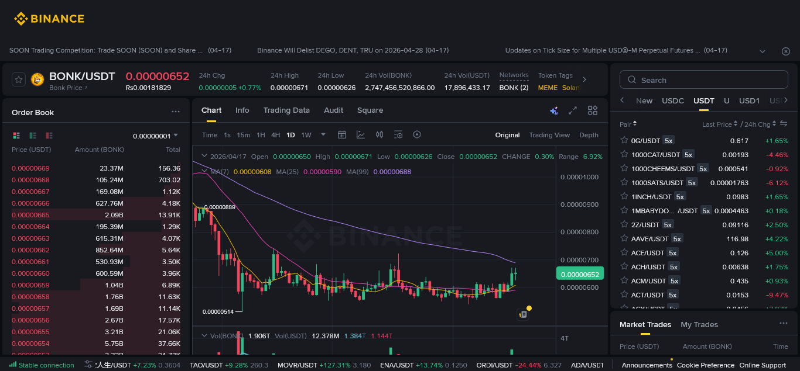Expand the announcements chevron

coord(763,51)
